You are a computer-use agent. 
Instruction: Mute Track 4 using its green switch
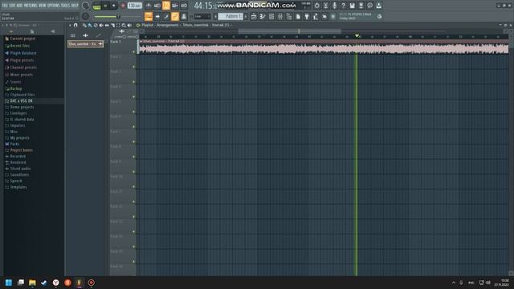tap(134, 97)
